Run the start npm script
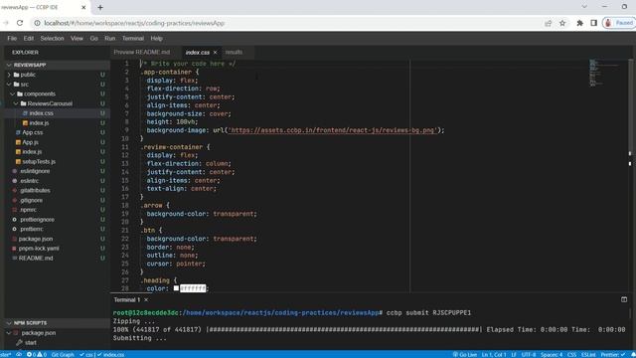The image size is (636, 358). 31,342
